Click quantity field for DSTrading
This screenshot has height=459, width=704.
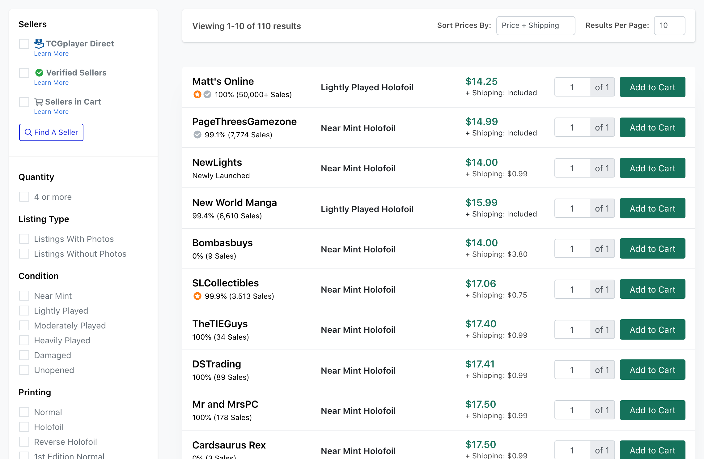(572, 370)
